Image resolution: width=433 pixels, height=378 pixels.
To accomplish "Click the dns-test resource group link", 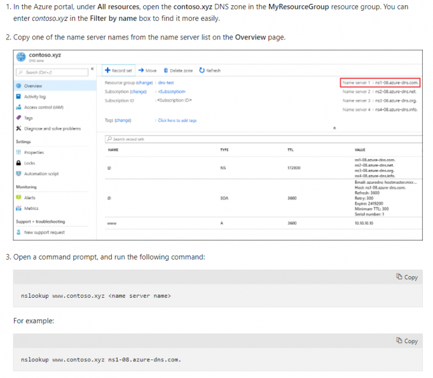I will 166,83.
